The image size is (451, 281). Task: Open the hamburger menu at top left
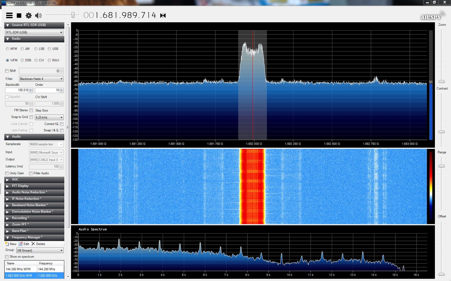click(x=9, y=16)
